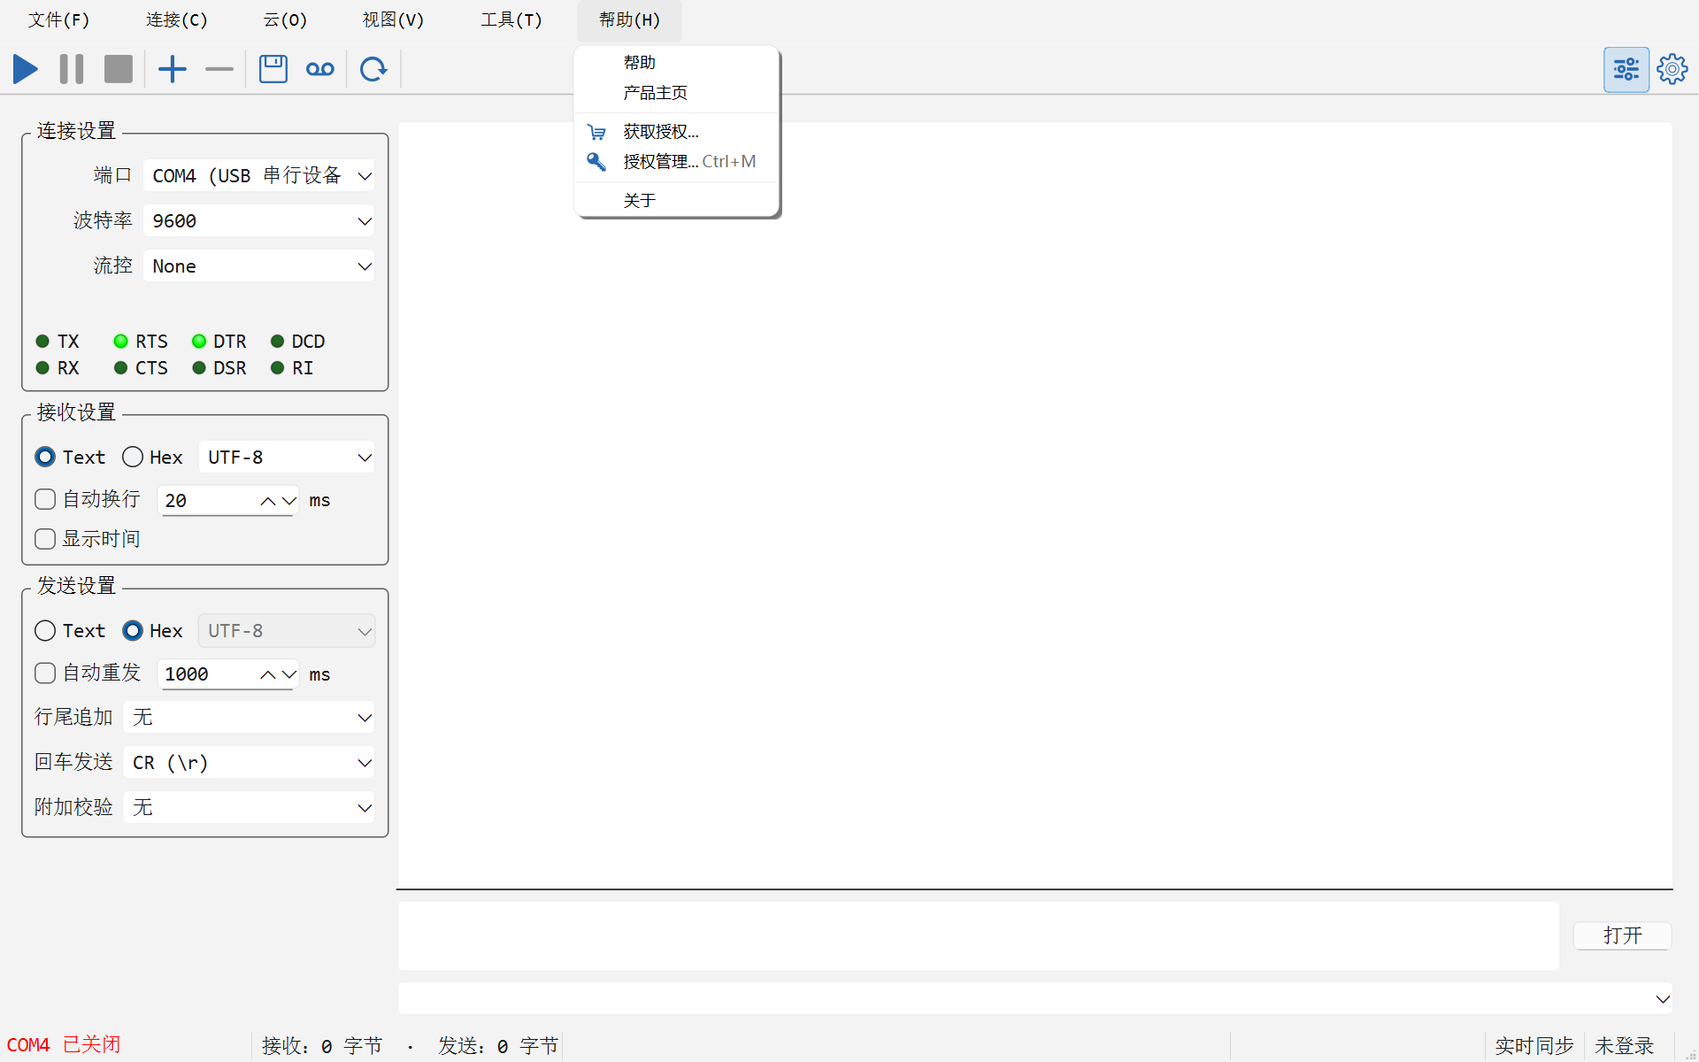Decrease the 自动重发 1000 ms value
The image size is (1699, 1062).
tap(288, 674)
